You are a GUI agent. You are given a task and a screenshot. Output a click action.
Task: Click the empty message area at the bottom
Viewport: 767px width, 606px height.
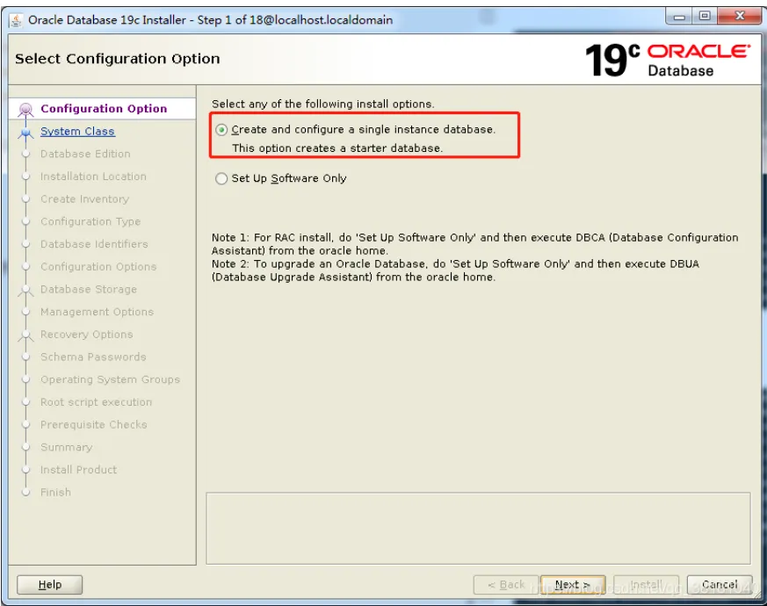coord(478,528)
